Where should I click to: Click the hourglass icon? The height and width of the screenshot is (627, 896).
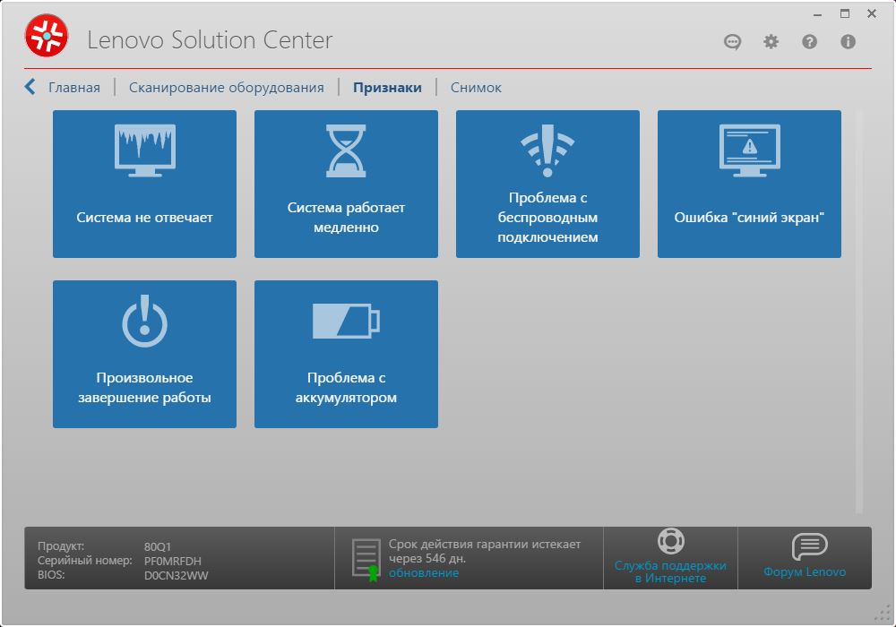pos(346,150)
